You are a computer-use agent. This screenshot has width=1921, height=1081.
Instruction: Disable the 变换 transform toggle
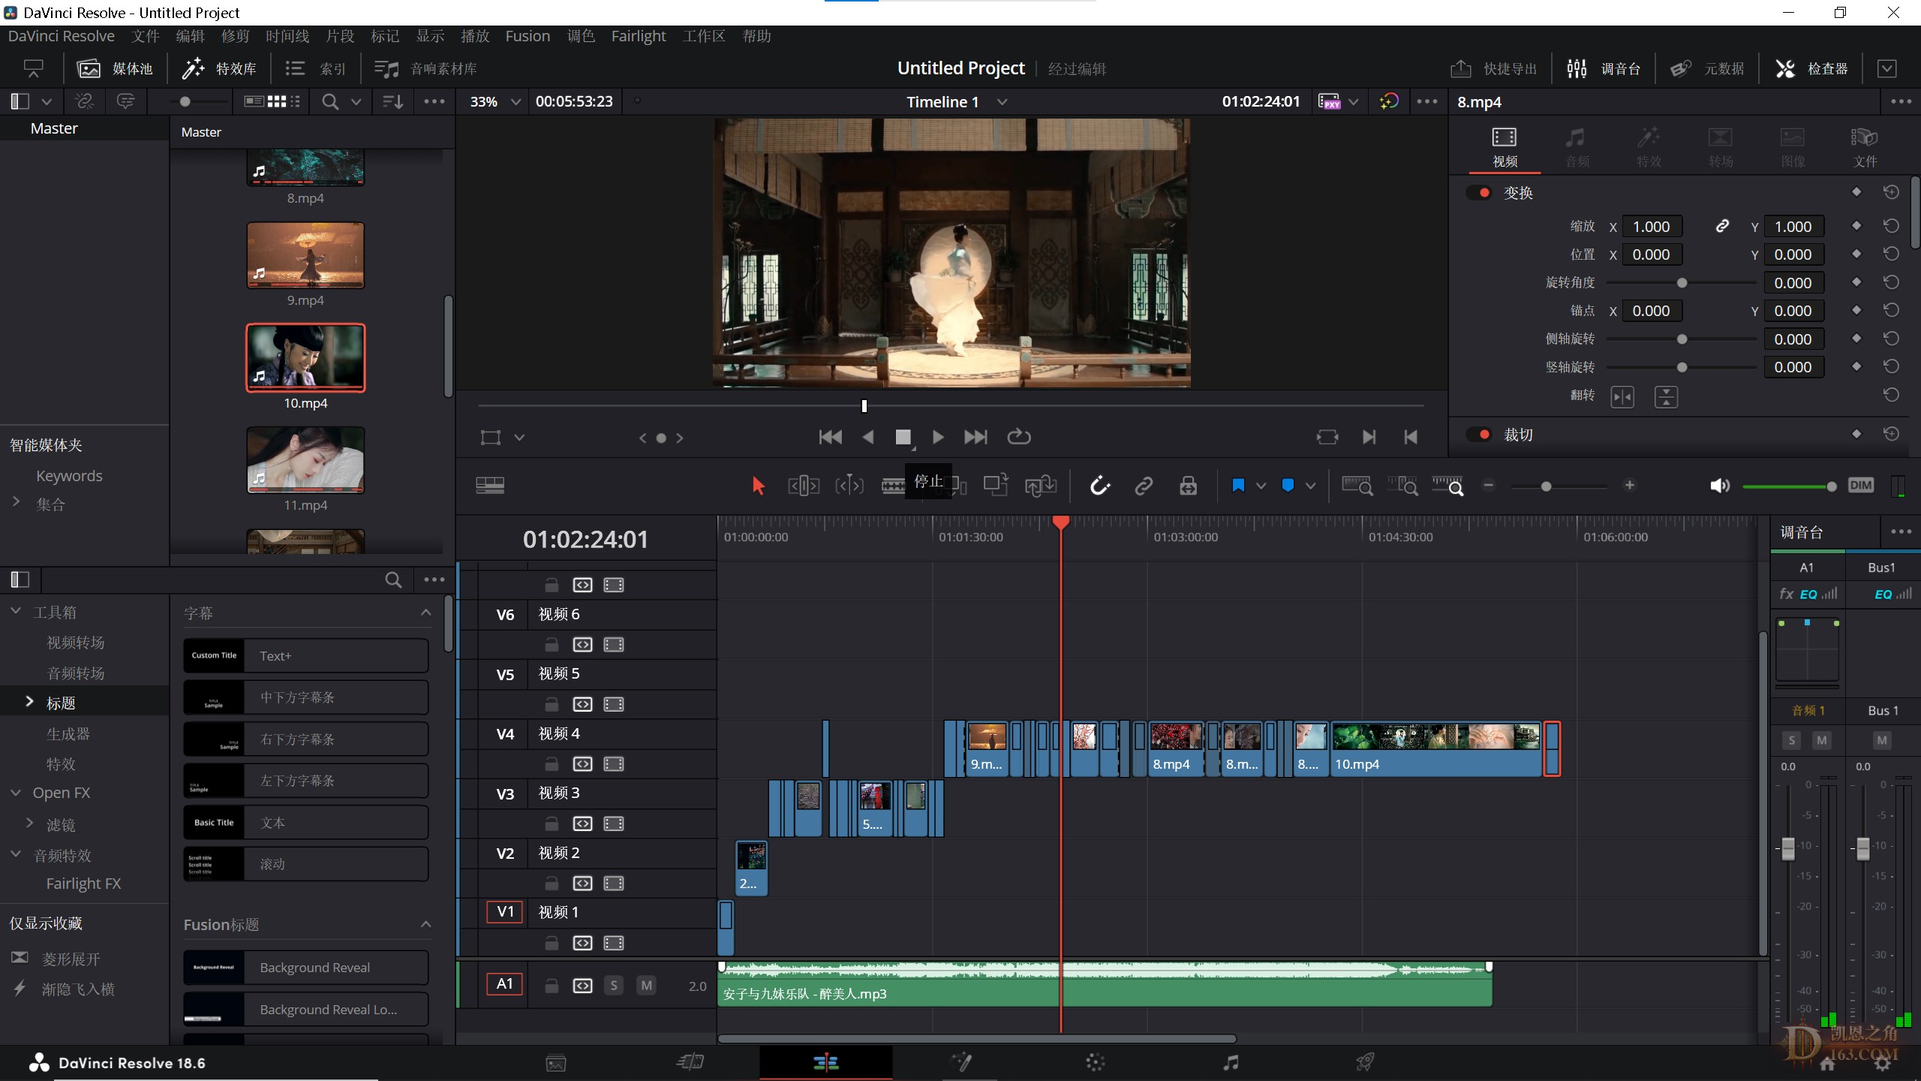[1480, 192]
